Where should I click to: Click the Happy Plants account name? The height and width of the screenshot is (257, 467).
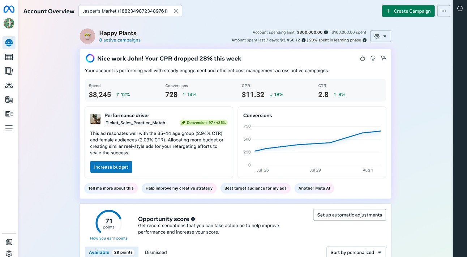tap(118, 33)
